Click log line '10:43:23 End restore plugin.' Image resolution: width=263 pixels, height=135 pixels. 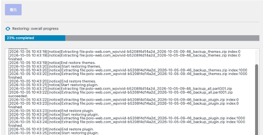(51, 111)
